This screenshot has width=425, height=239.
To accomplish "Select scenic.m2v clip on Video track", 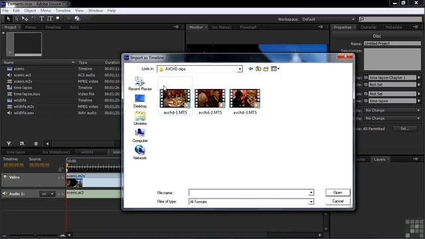I will [x=94, y=180].
